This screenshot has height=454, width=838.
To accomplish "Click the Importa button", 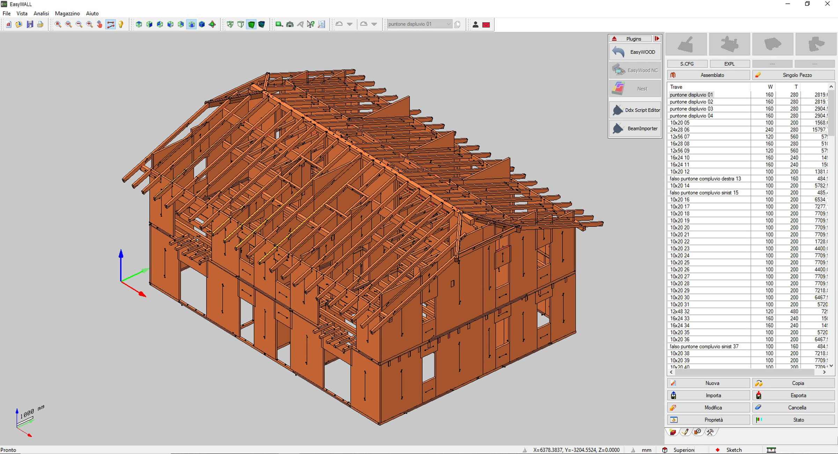I will [x=708, y=395].
